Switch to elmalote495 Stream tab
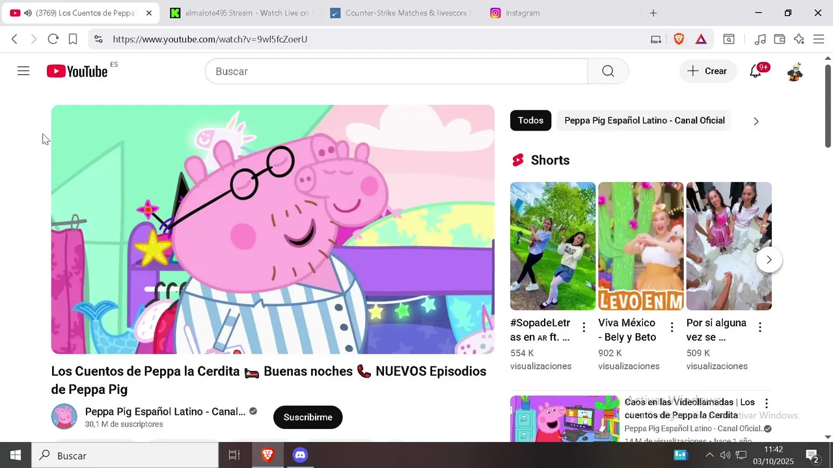Screen dimensions: 833x468 pyautogui.click(x=241, y=13)
